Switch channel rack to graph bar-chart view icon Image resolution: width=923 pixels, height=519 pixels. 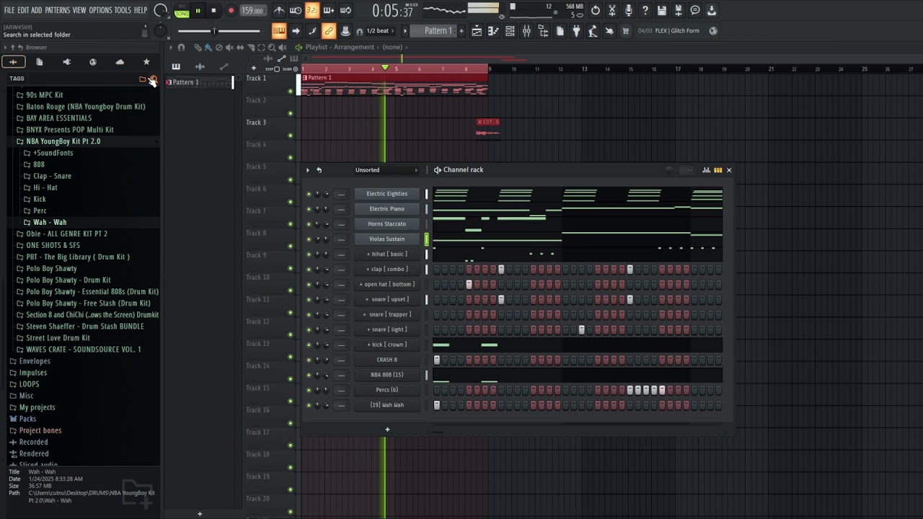(x=707, y=170)
